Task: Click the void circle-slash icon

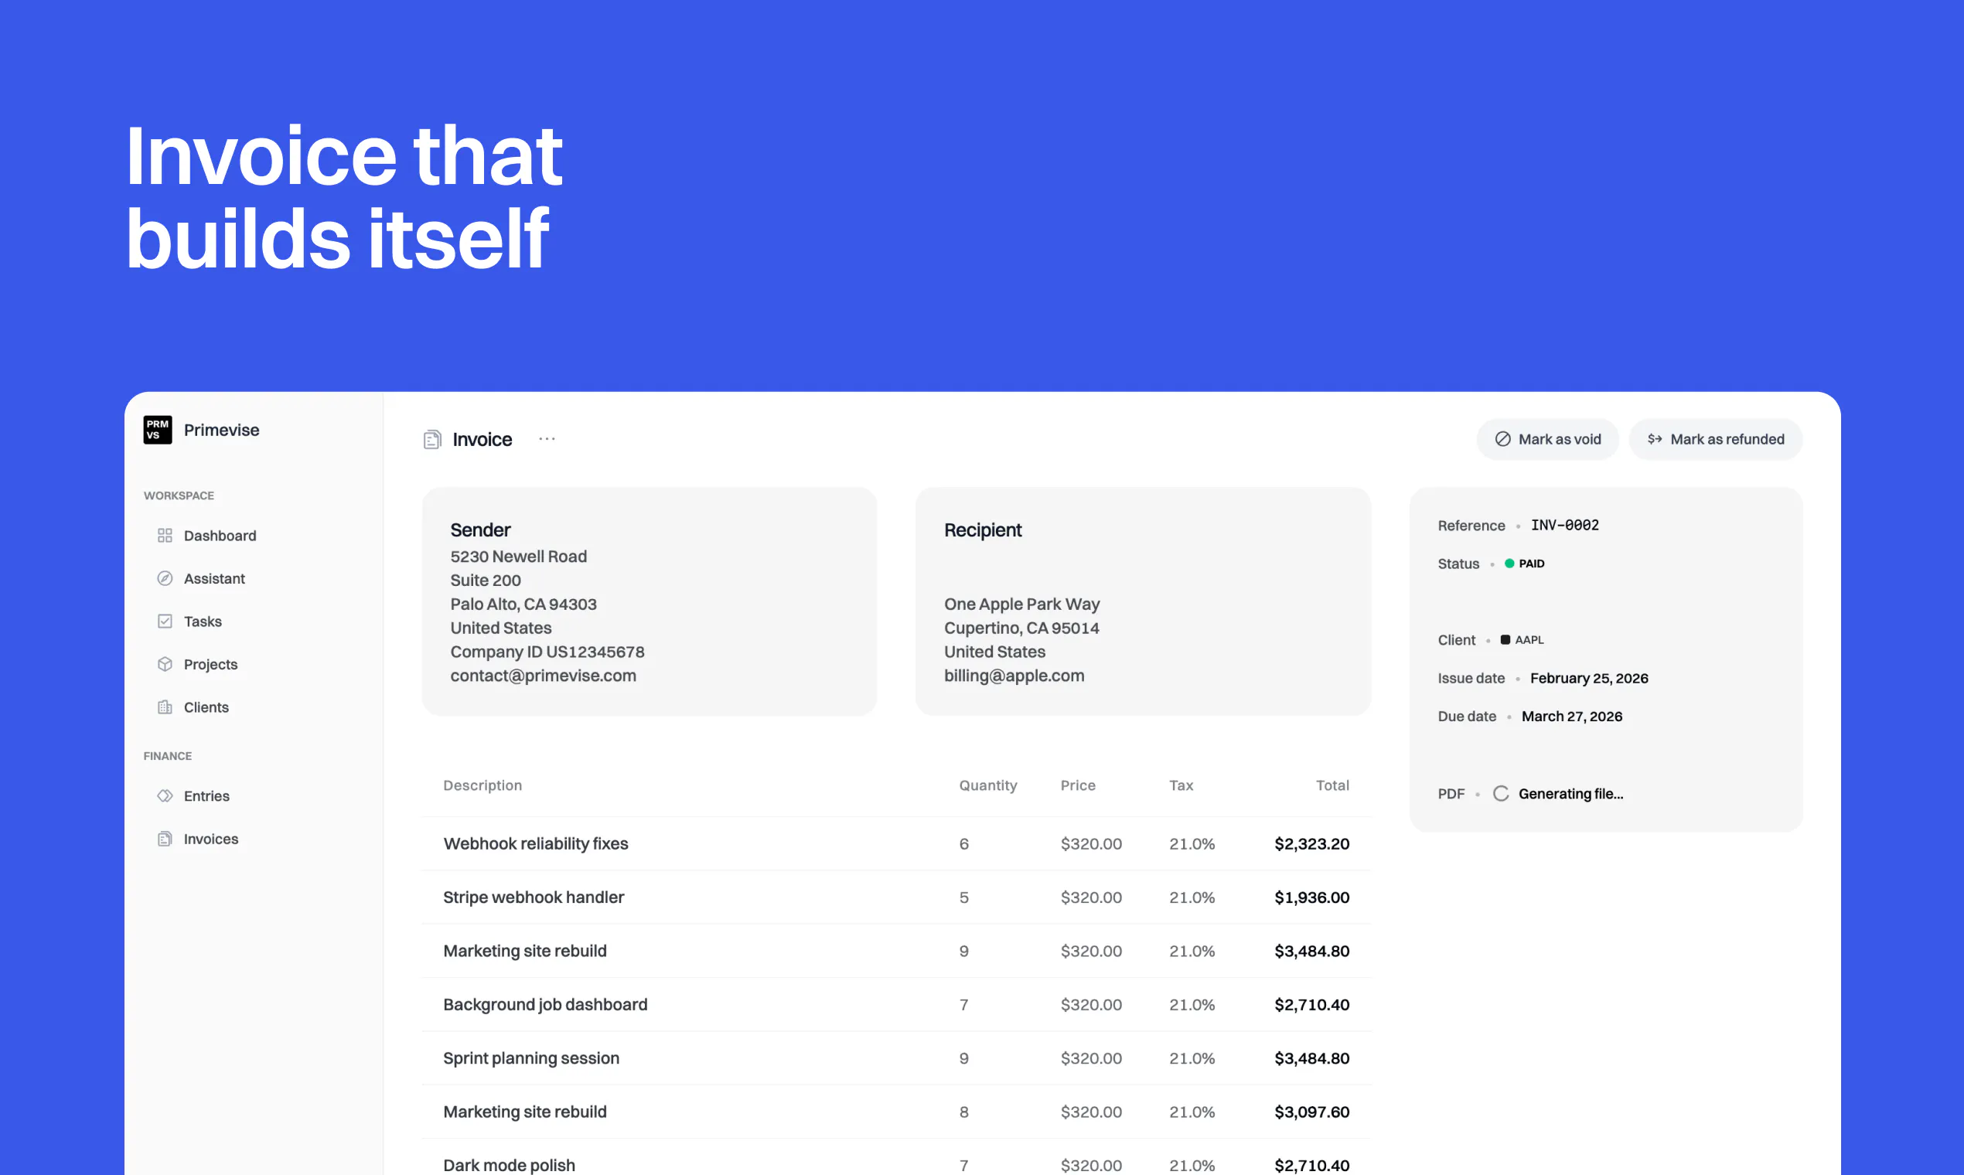Action: pos(1502,439)
